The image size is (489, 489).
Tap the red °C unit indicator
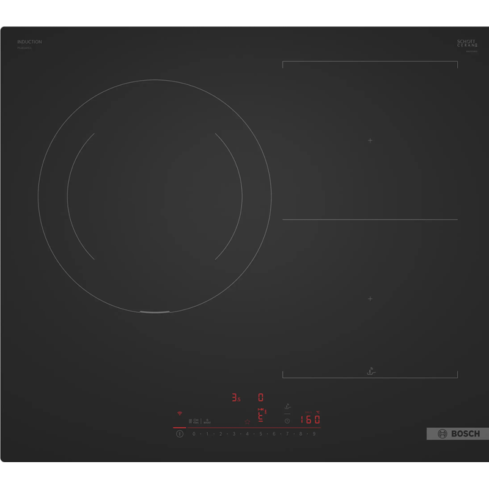[318, 412]
